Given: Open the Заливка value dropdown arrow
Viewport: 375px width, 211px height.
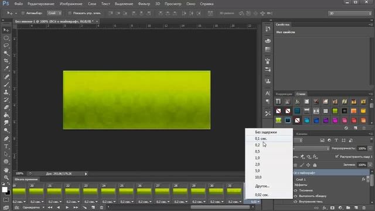Looking at the screenshot, I should pos(370,165).
